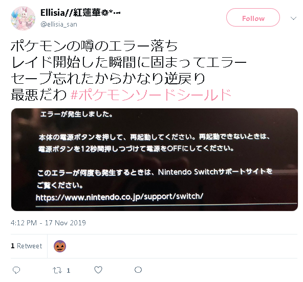
Task: Click the pumpkin avatar of retweeter
Action: pyautogui.click(x=60, y=246)
